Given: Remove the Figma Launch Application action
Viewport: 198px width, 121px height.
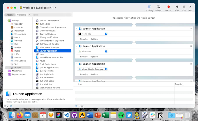Looking at the screenshot, I should [191, 29].
